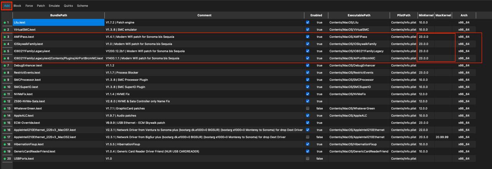Enable the WhateverGreen.kext checkbox

(x=307, y=108)
